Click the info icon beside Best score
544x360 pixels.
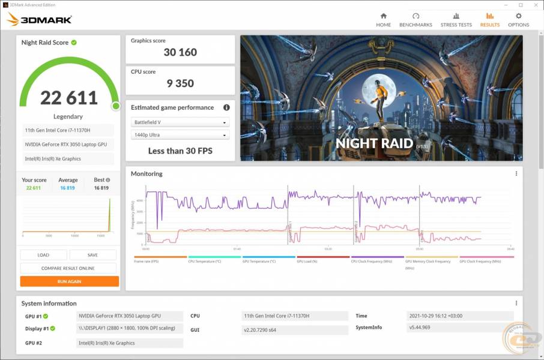108,180
